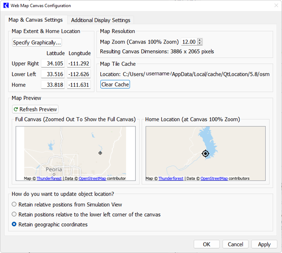Click the application icon in the title bar
The width and height of the screenshot is (282, 253).
point(5,6)
